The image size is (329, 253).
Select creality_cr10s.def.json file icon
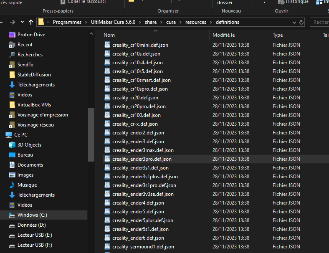(107, 54)
